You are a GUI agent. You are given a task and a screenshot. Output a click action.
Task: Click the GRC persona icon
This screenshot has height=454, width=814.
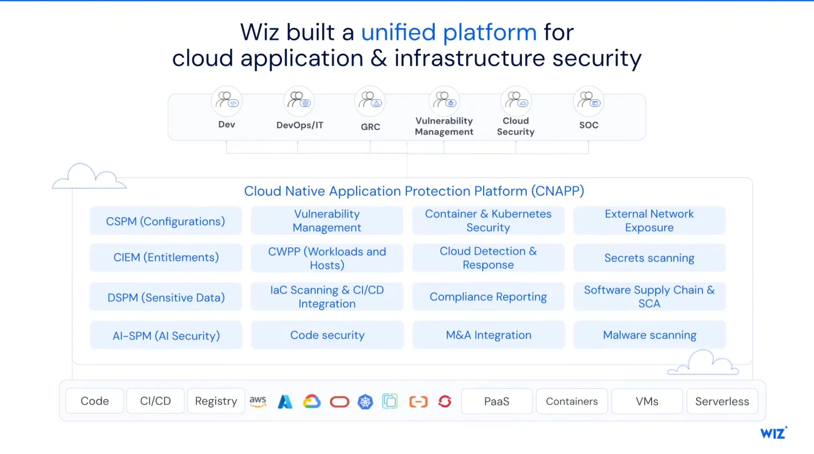370,101
